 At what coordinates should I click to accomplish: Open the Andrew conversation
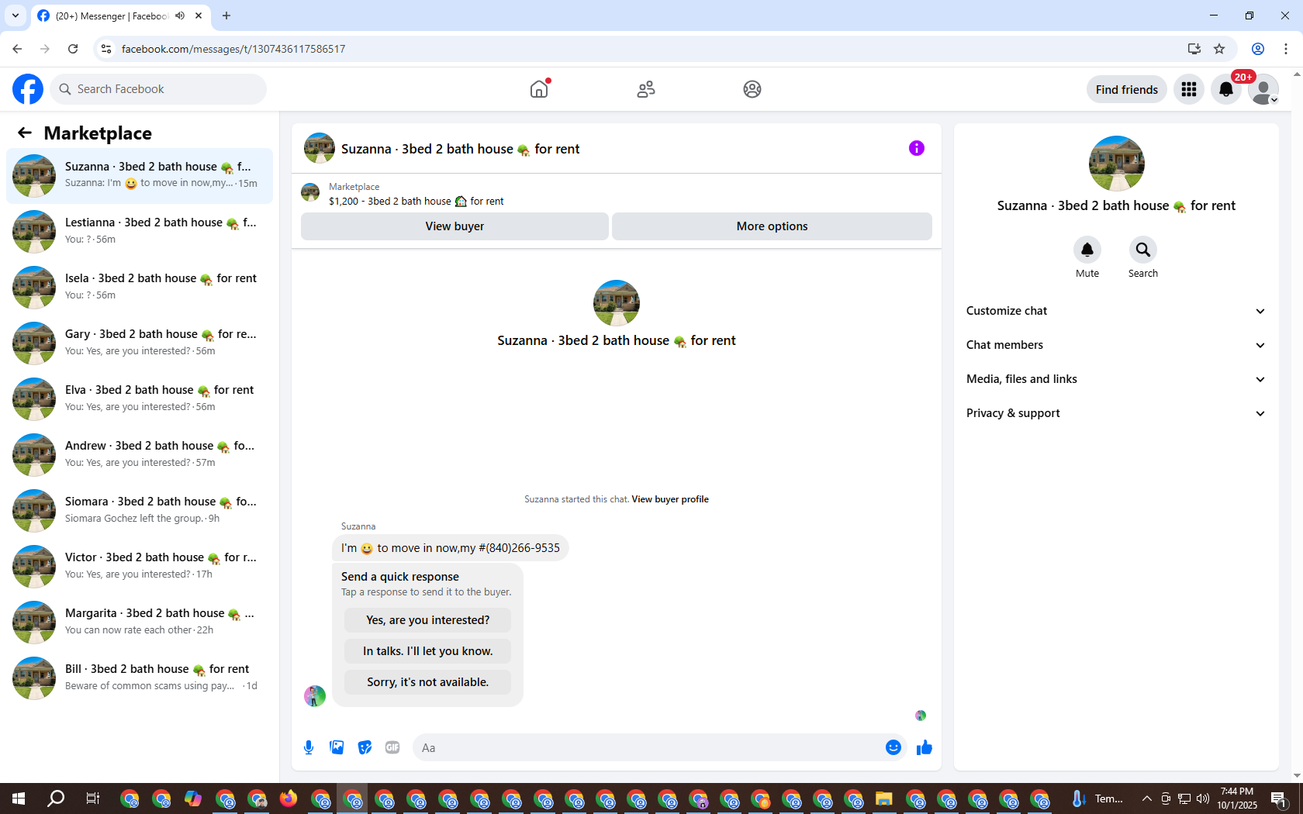click(140, 454)
